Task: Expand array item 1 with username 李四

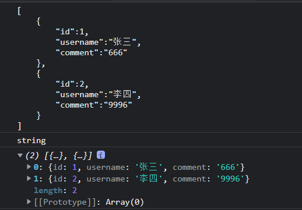Action: [x=29, y=179]
